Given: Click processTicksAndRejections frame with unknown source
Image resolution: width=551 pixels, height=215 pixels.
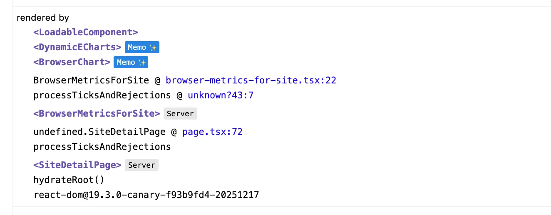Looking at the screenshot, I should click(102, 95).
